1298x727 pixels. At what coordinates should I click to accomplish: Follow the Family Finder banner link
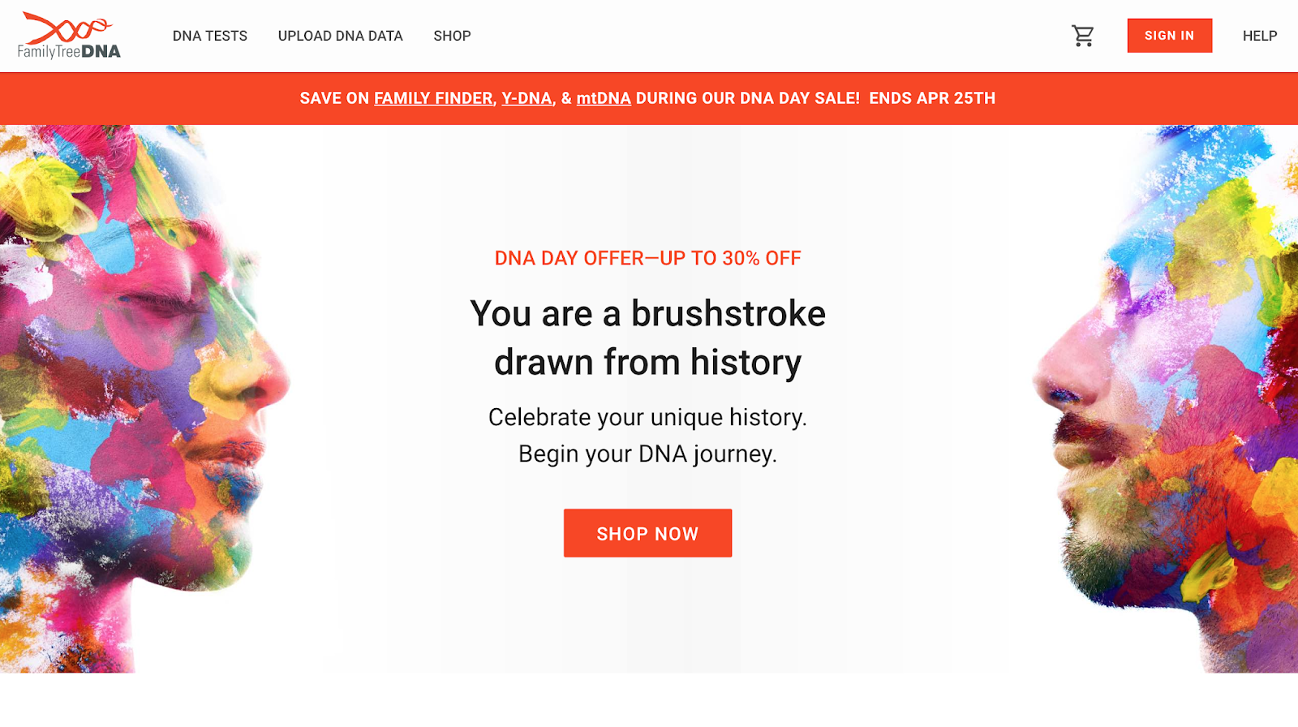tap(433, 98)
